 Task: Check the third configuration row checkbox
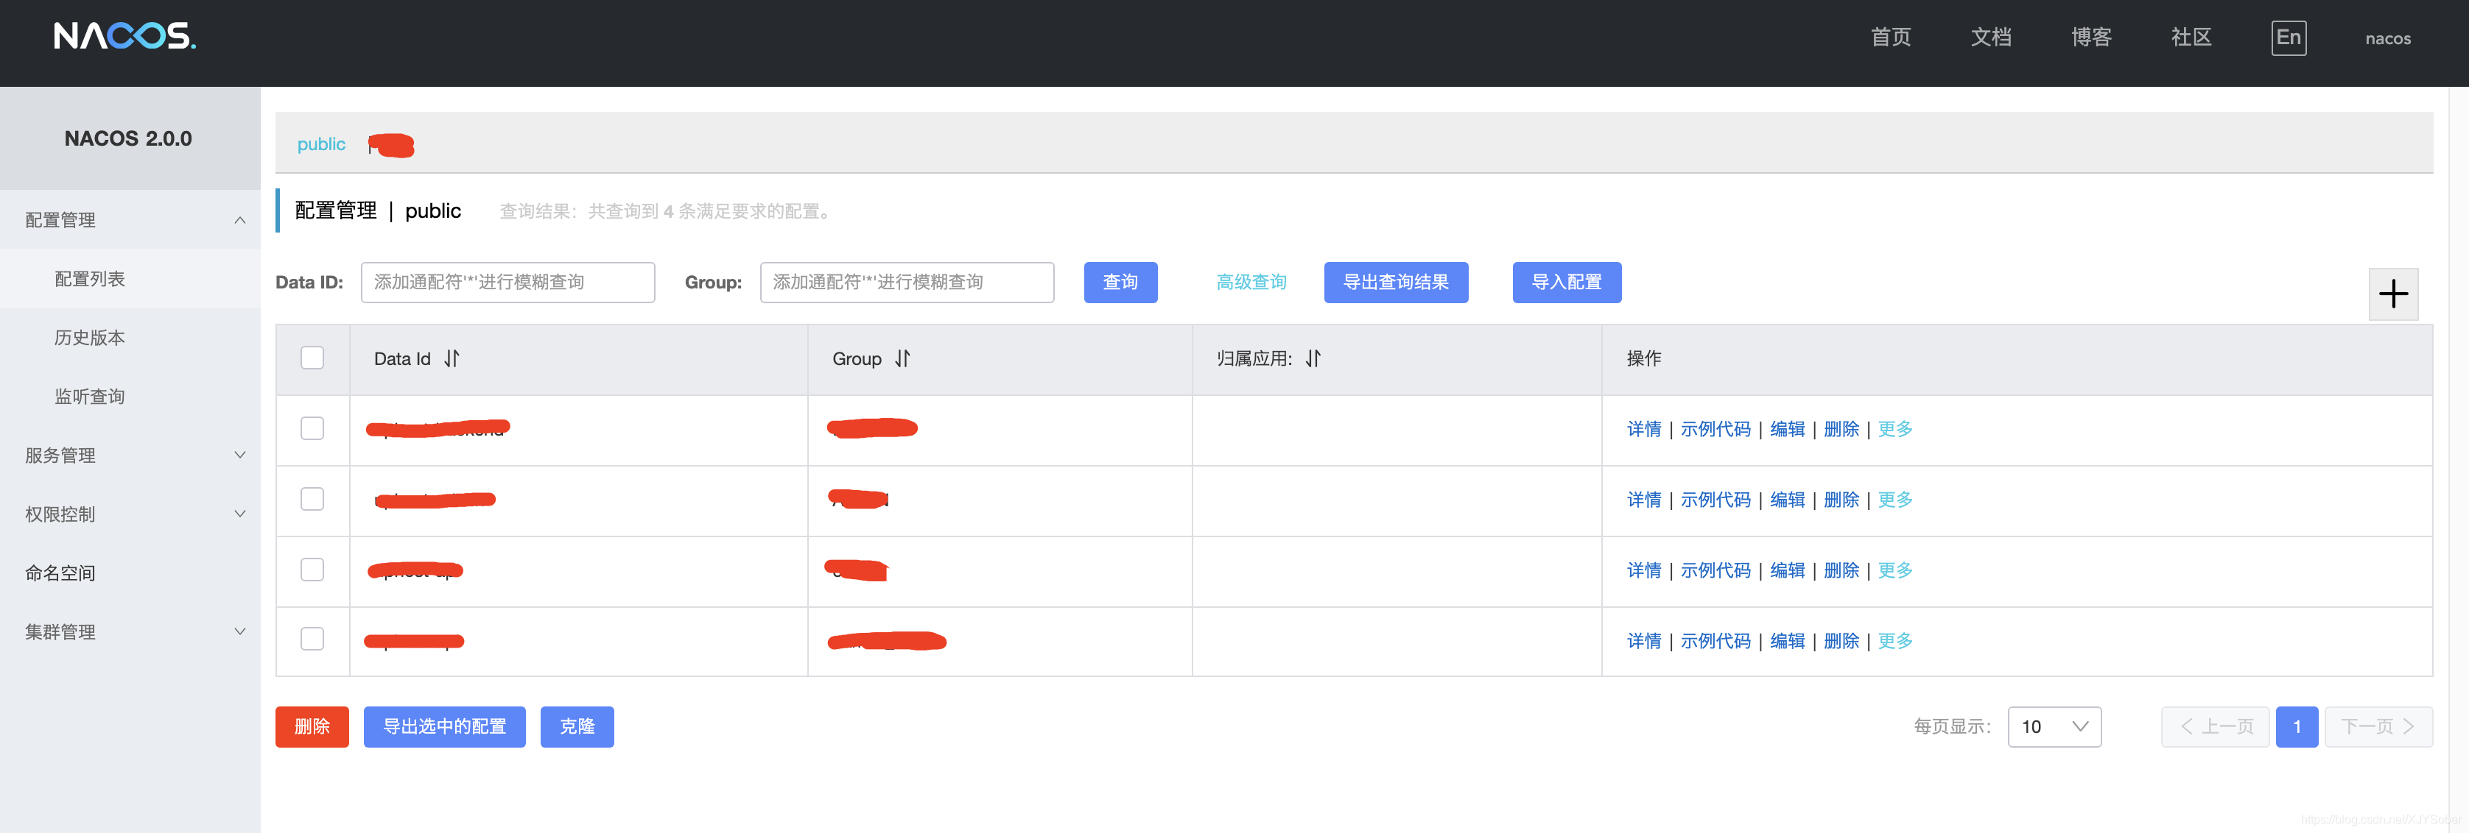pyautogui.click(x=312, y=570)
